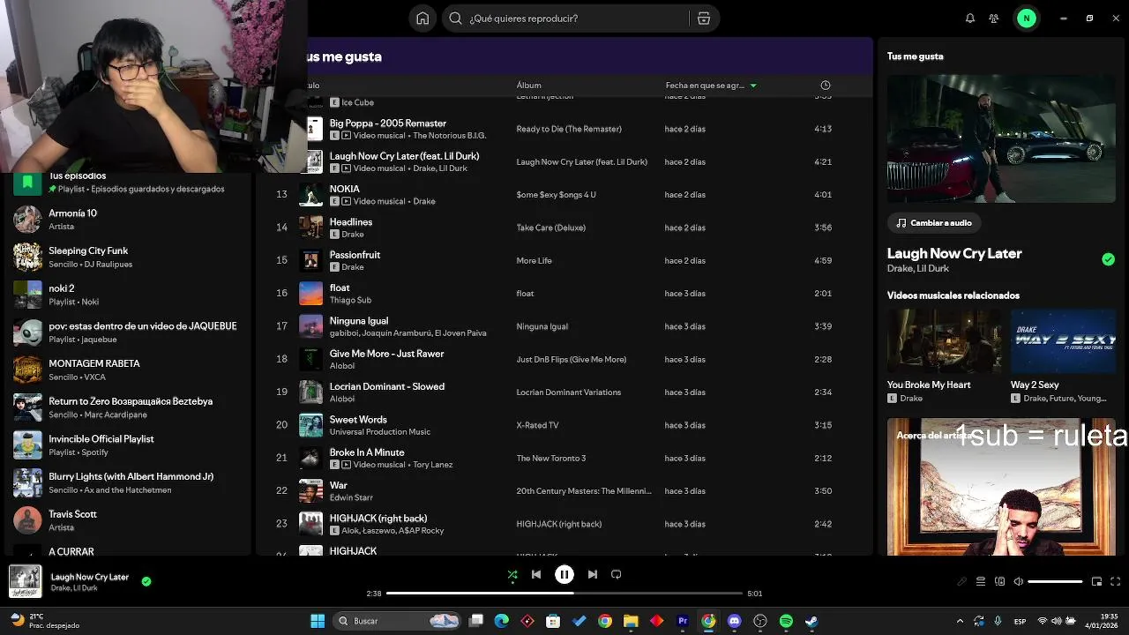The width and height of the screenshot is (1129, 635).
Task: Open the More Life album link
Action: [534, 260]
